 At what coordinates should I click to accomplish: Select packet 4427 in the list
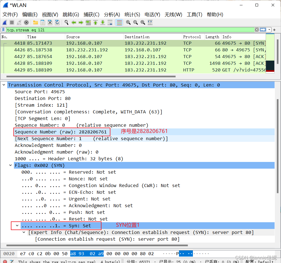point(133,57)
